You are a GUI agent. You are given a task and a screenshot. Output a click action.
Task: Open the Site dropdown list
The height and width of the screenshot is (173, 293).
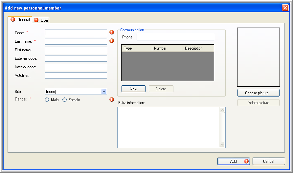click(104, 92)
